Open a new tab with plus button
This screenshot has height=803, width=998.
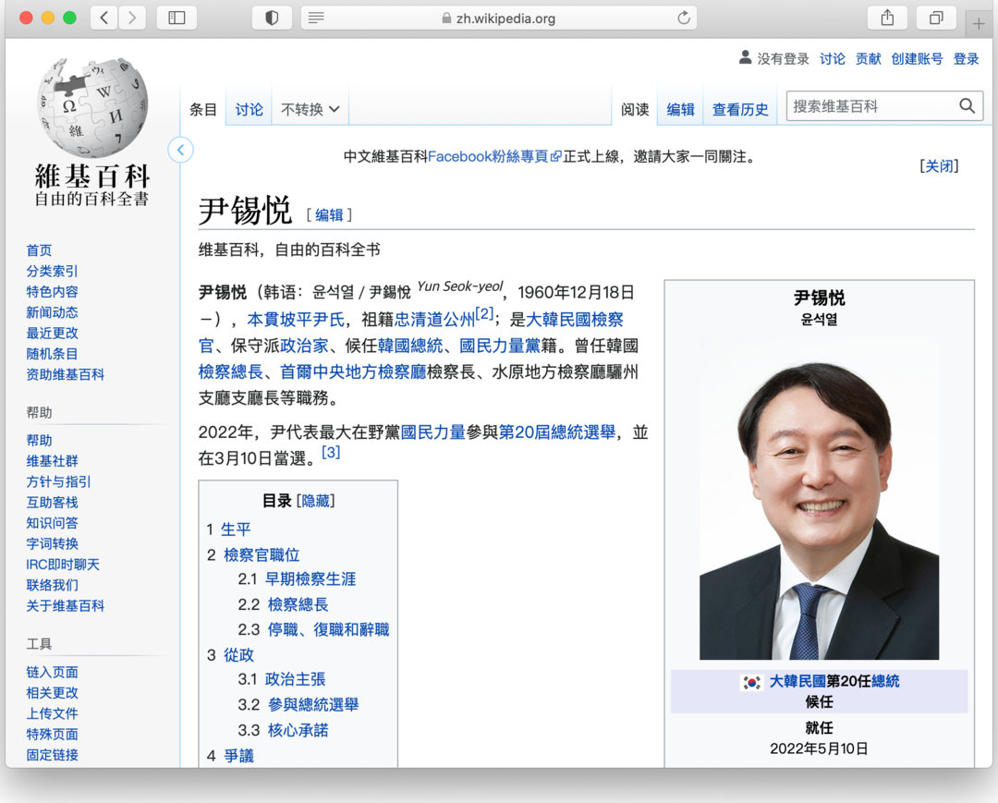point(979,24)
